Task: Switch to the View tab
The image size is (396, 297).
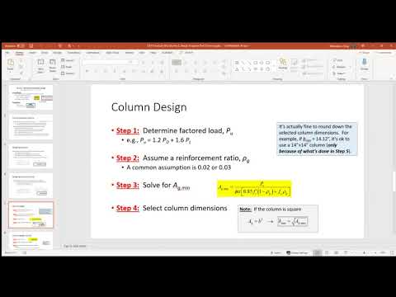Action: click(142, 53)
